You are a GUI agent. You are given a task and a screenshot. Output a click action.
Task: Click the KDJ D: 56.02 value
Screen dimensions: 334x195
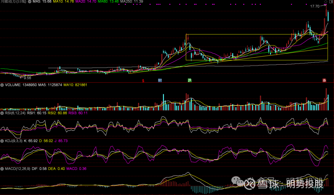[x=46, y=141]
